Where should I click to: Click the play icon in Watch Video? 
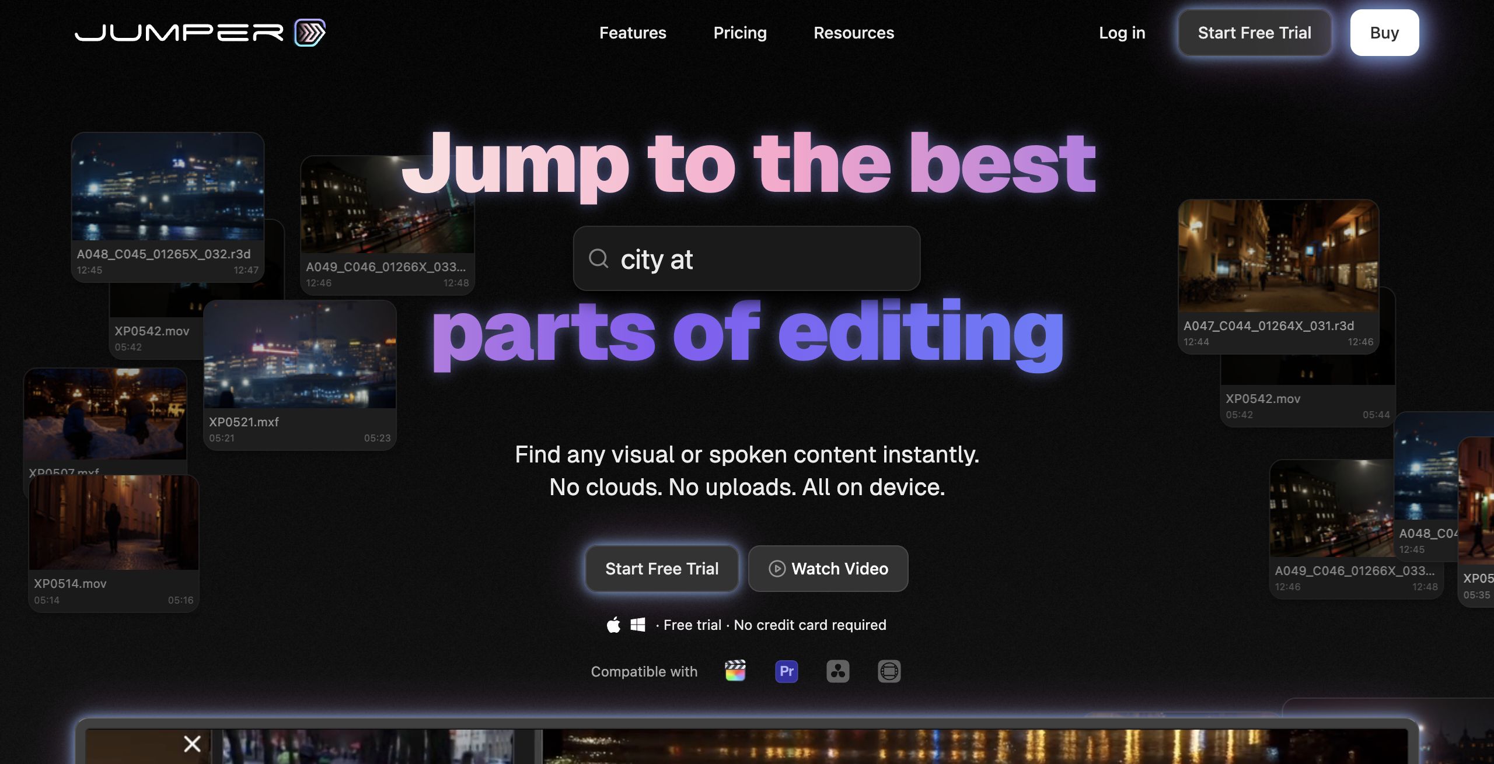click(777, 569)
